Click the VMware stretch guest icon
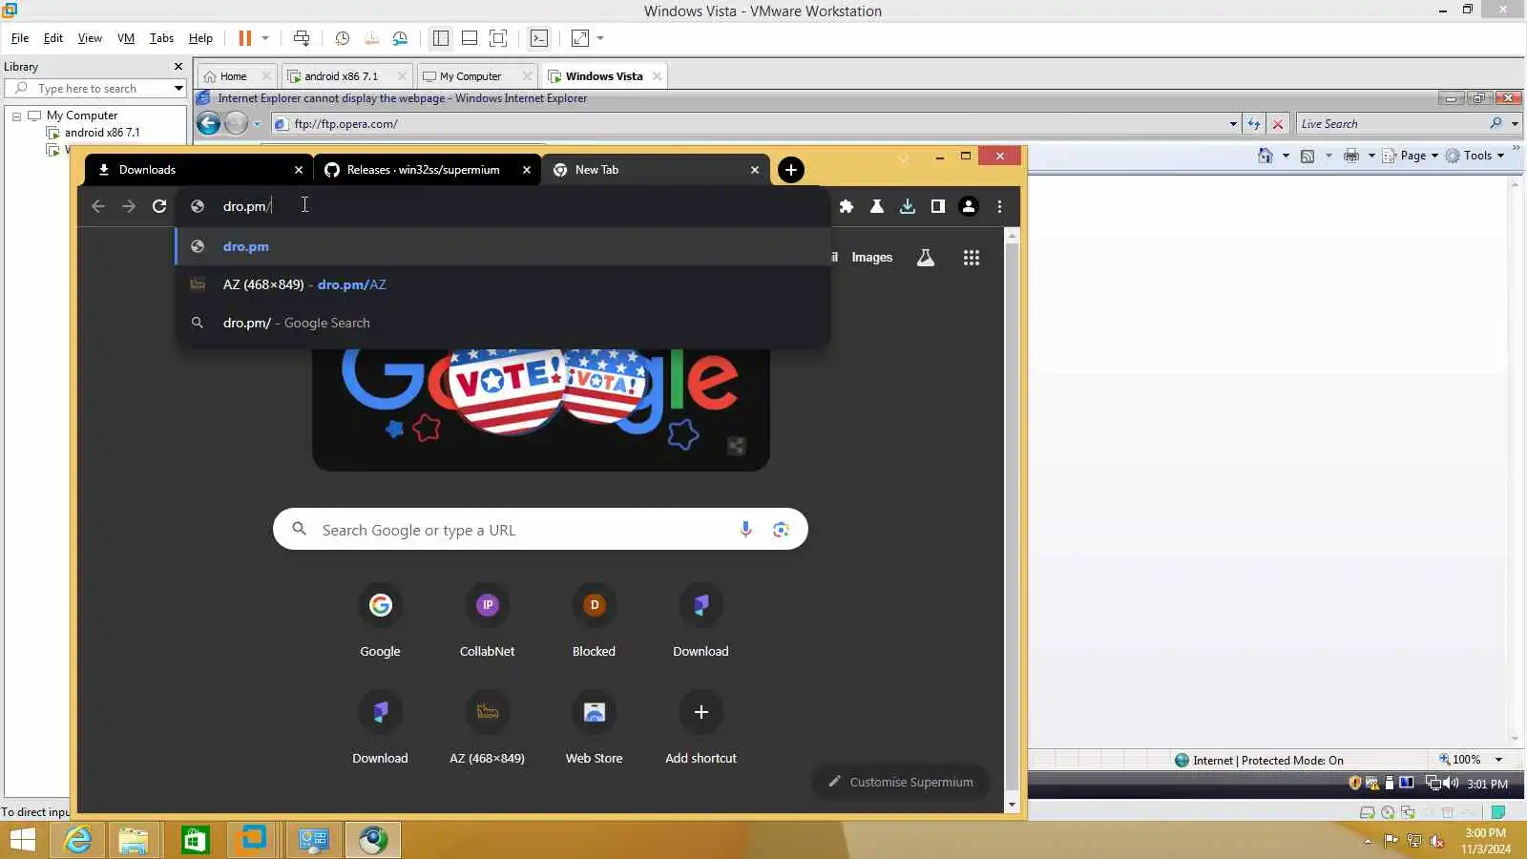Viewport: 1527px width, 859px height. (x=580, y=38)
